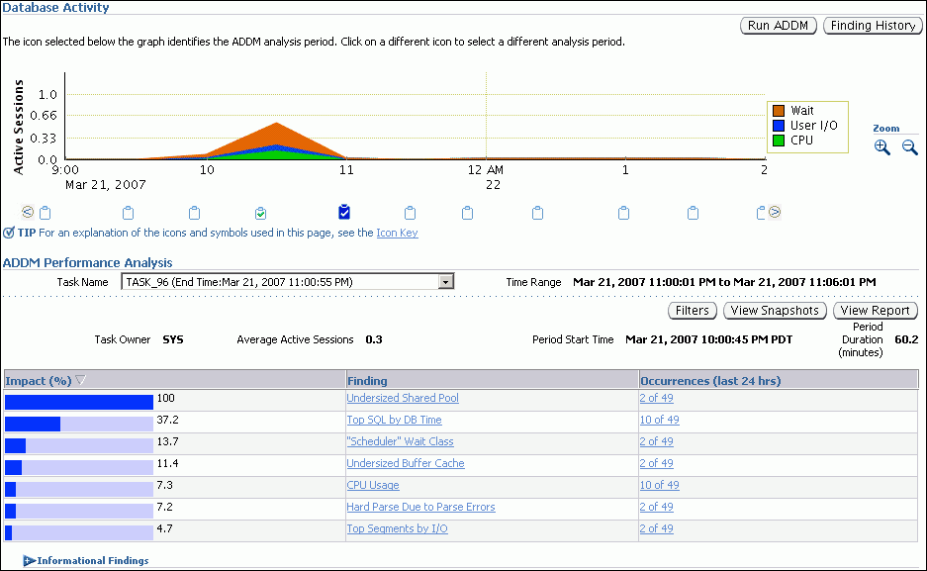
Task: Open occurrences for Top SQL by DB Time
Action: coord(659,420)
